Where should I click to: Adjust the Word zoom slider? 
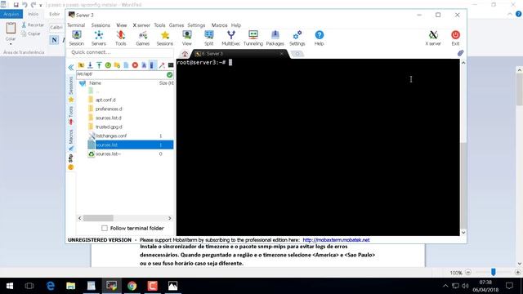(x=493, y=272)
